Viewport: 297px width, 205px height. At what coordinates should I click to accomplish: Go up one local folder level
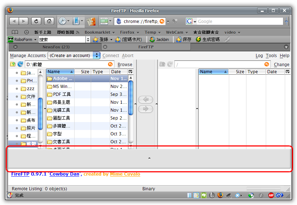[13, 64]
